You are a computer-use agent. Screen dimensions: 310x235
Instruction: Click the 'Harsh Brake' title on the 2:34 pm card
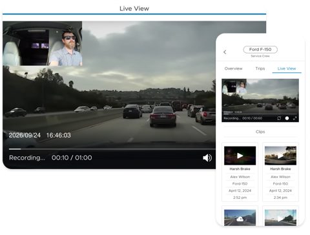click(x=280, y=169)
